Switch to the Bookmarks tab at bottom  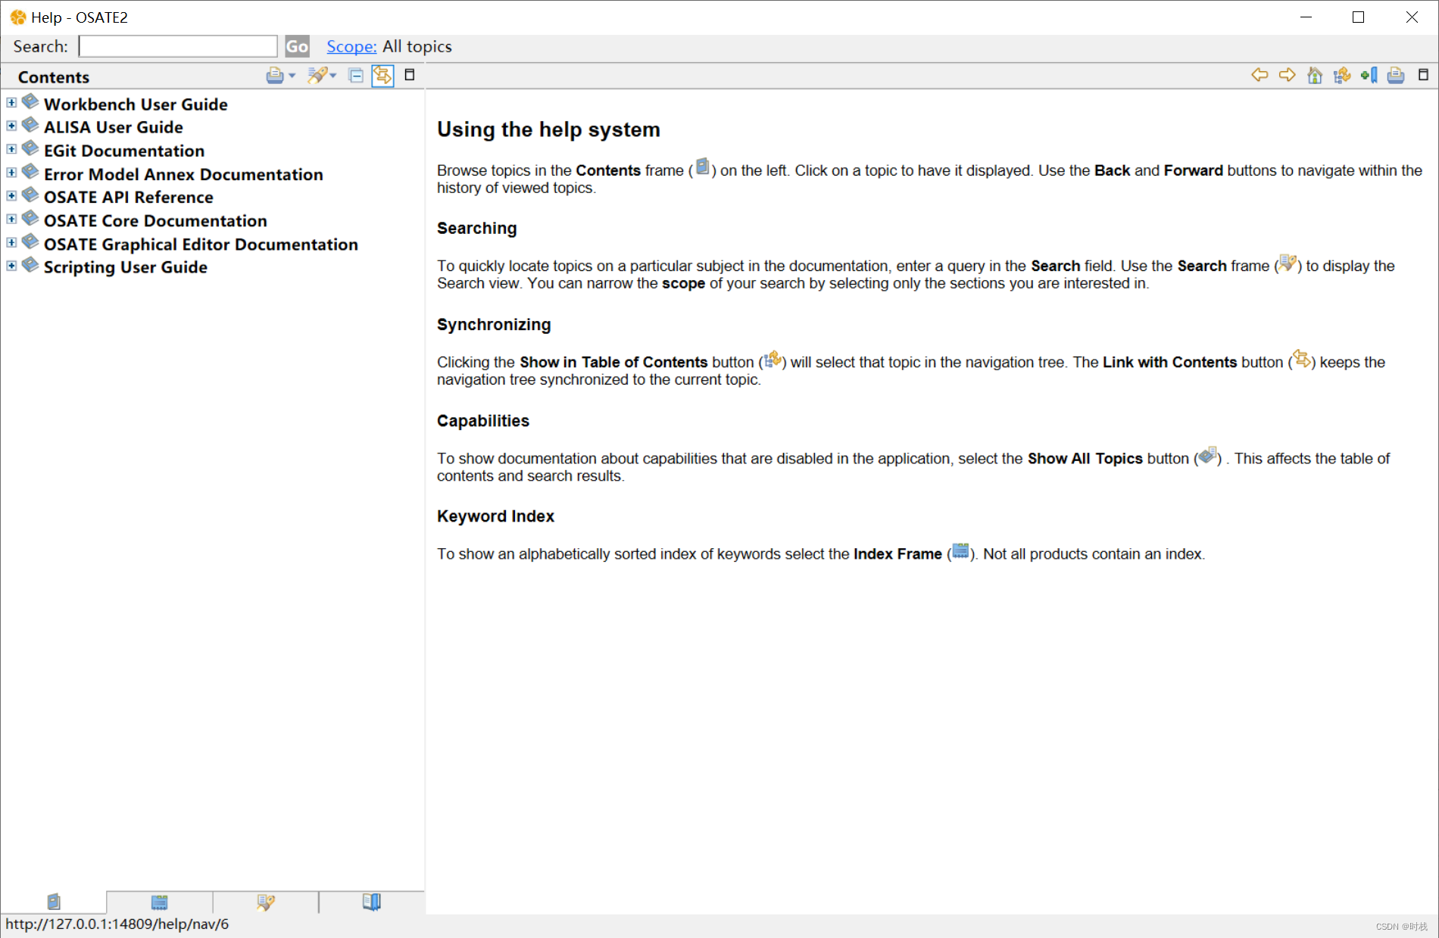pyautogui.click(x=371, y=902)
